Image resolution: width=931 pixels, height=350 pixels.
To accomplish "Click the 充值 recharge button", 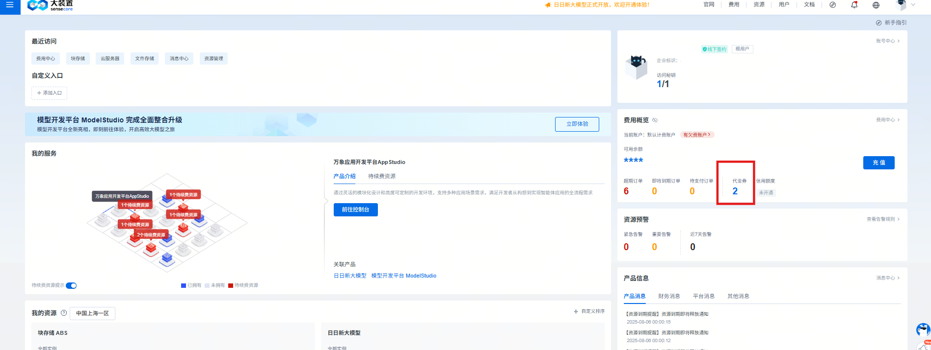I will [878, 163].
